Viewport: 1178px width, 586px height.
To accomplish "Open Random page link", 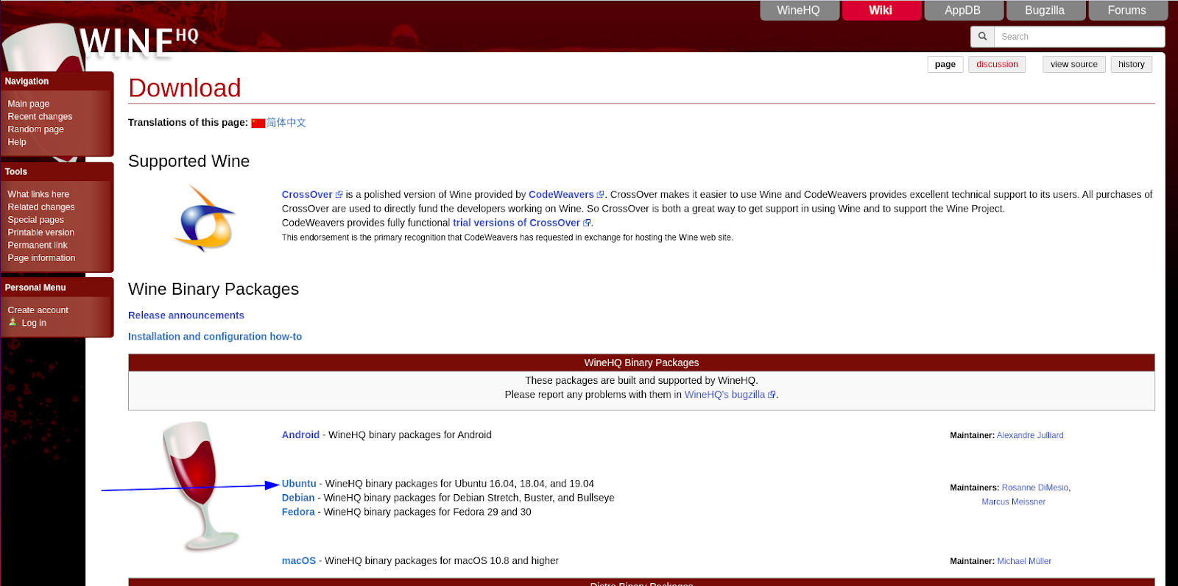I will coord(35,129).
